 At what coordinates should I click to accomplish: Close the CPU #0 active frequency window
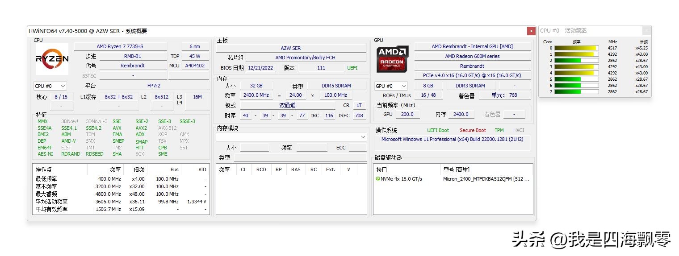(646, 31)
